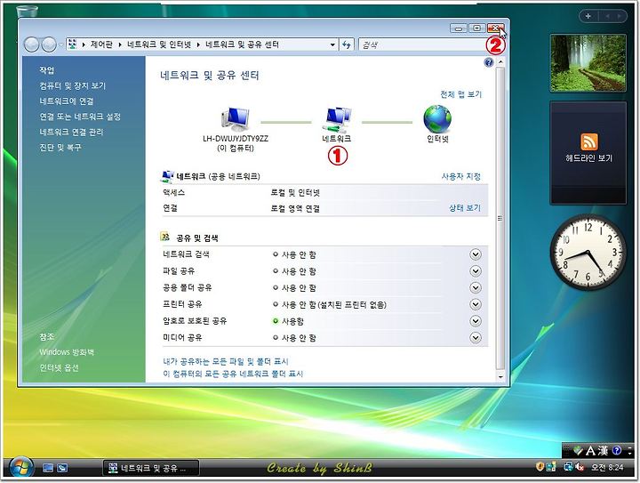Open the 네트워크 연결 관리 task
The width and height of the screenshot is (640, 483).
pyautogui.click(x=71, y=133)
